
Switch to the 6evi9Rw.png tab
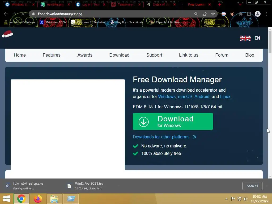pyautogui.click(x=55, y=5)
